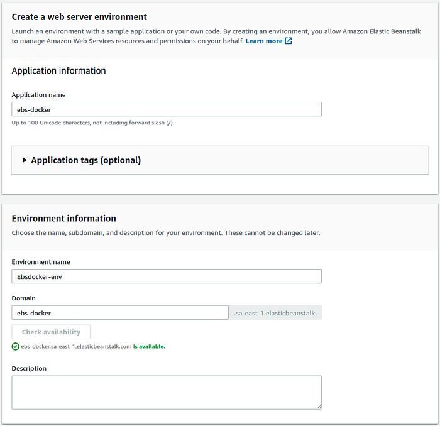Image resolution: width=440 pixels, height=426 pixels.
Task: Click the green availability checkmark icon
Action: (15, 346)
